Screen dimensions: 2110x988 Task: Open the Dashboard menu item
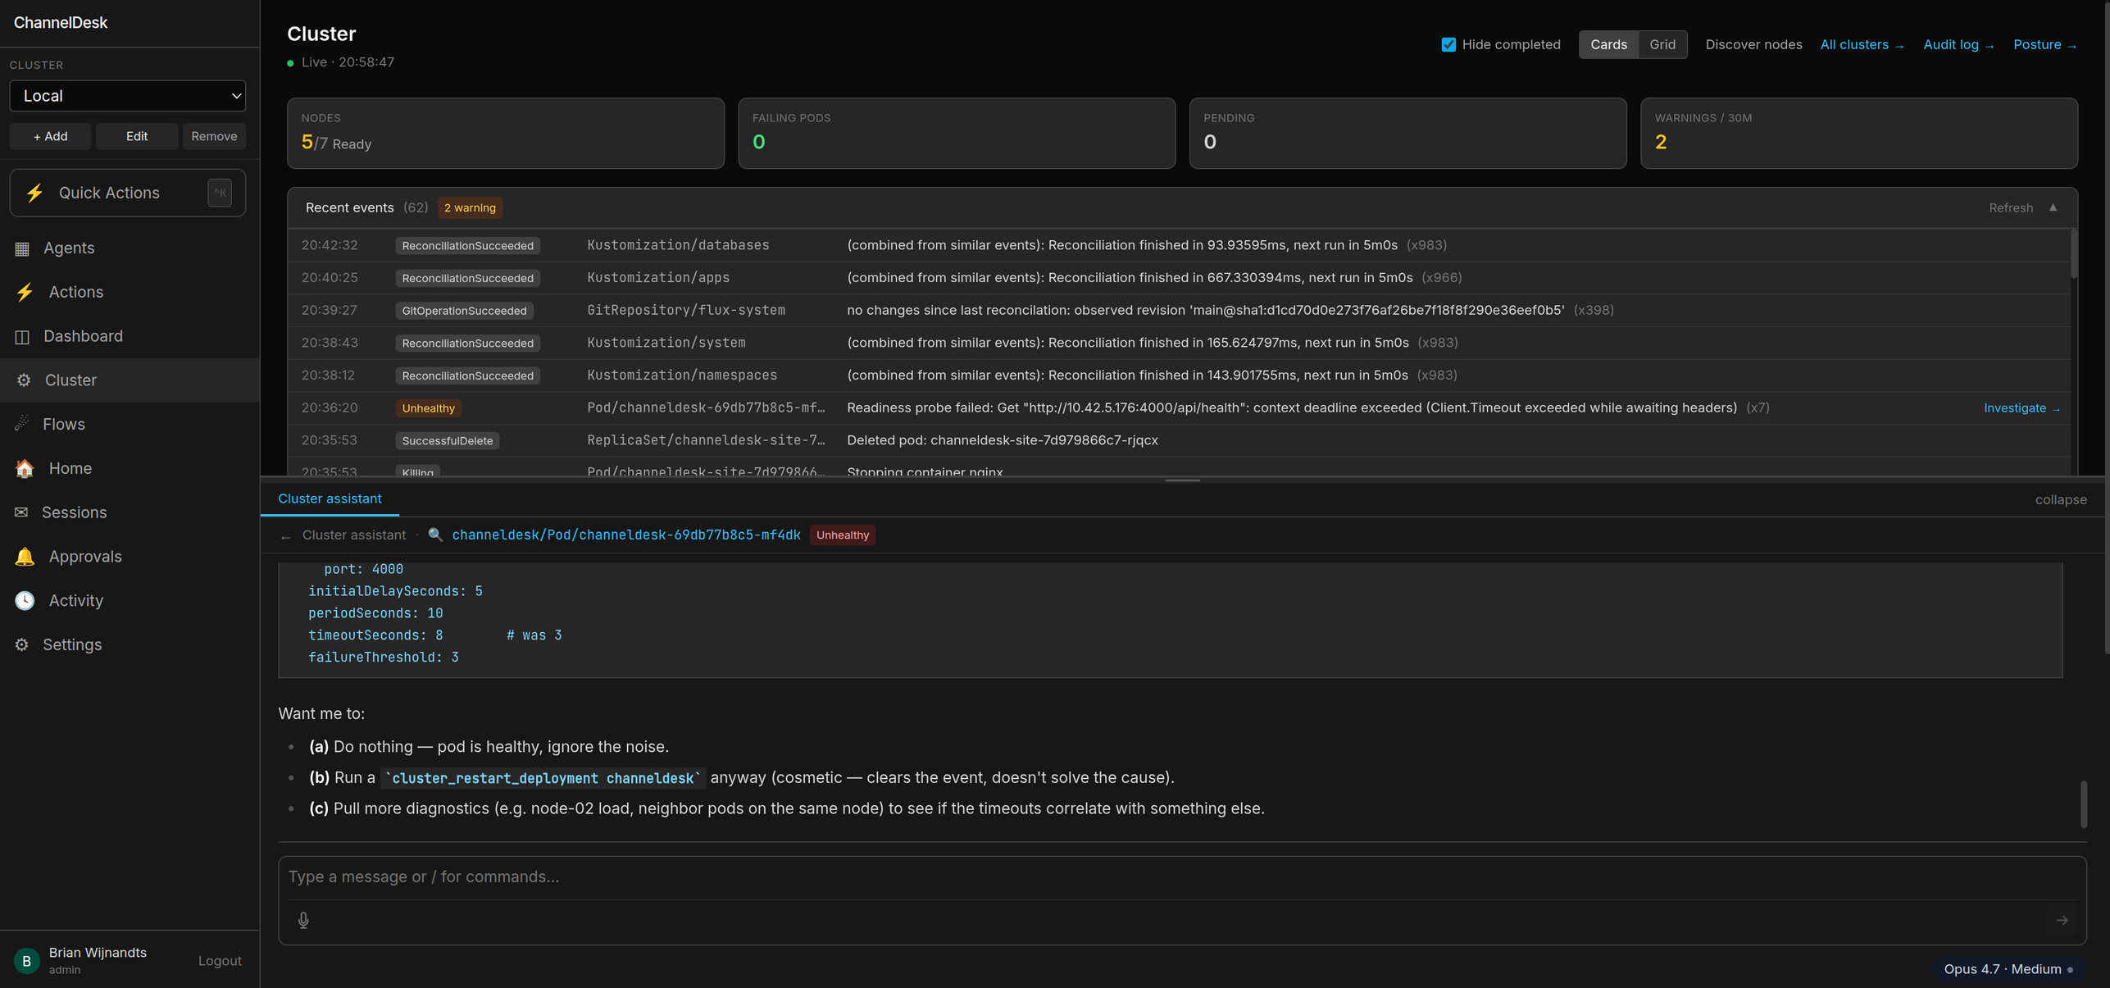click(130, 336)
